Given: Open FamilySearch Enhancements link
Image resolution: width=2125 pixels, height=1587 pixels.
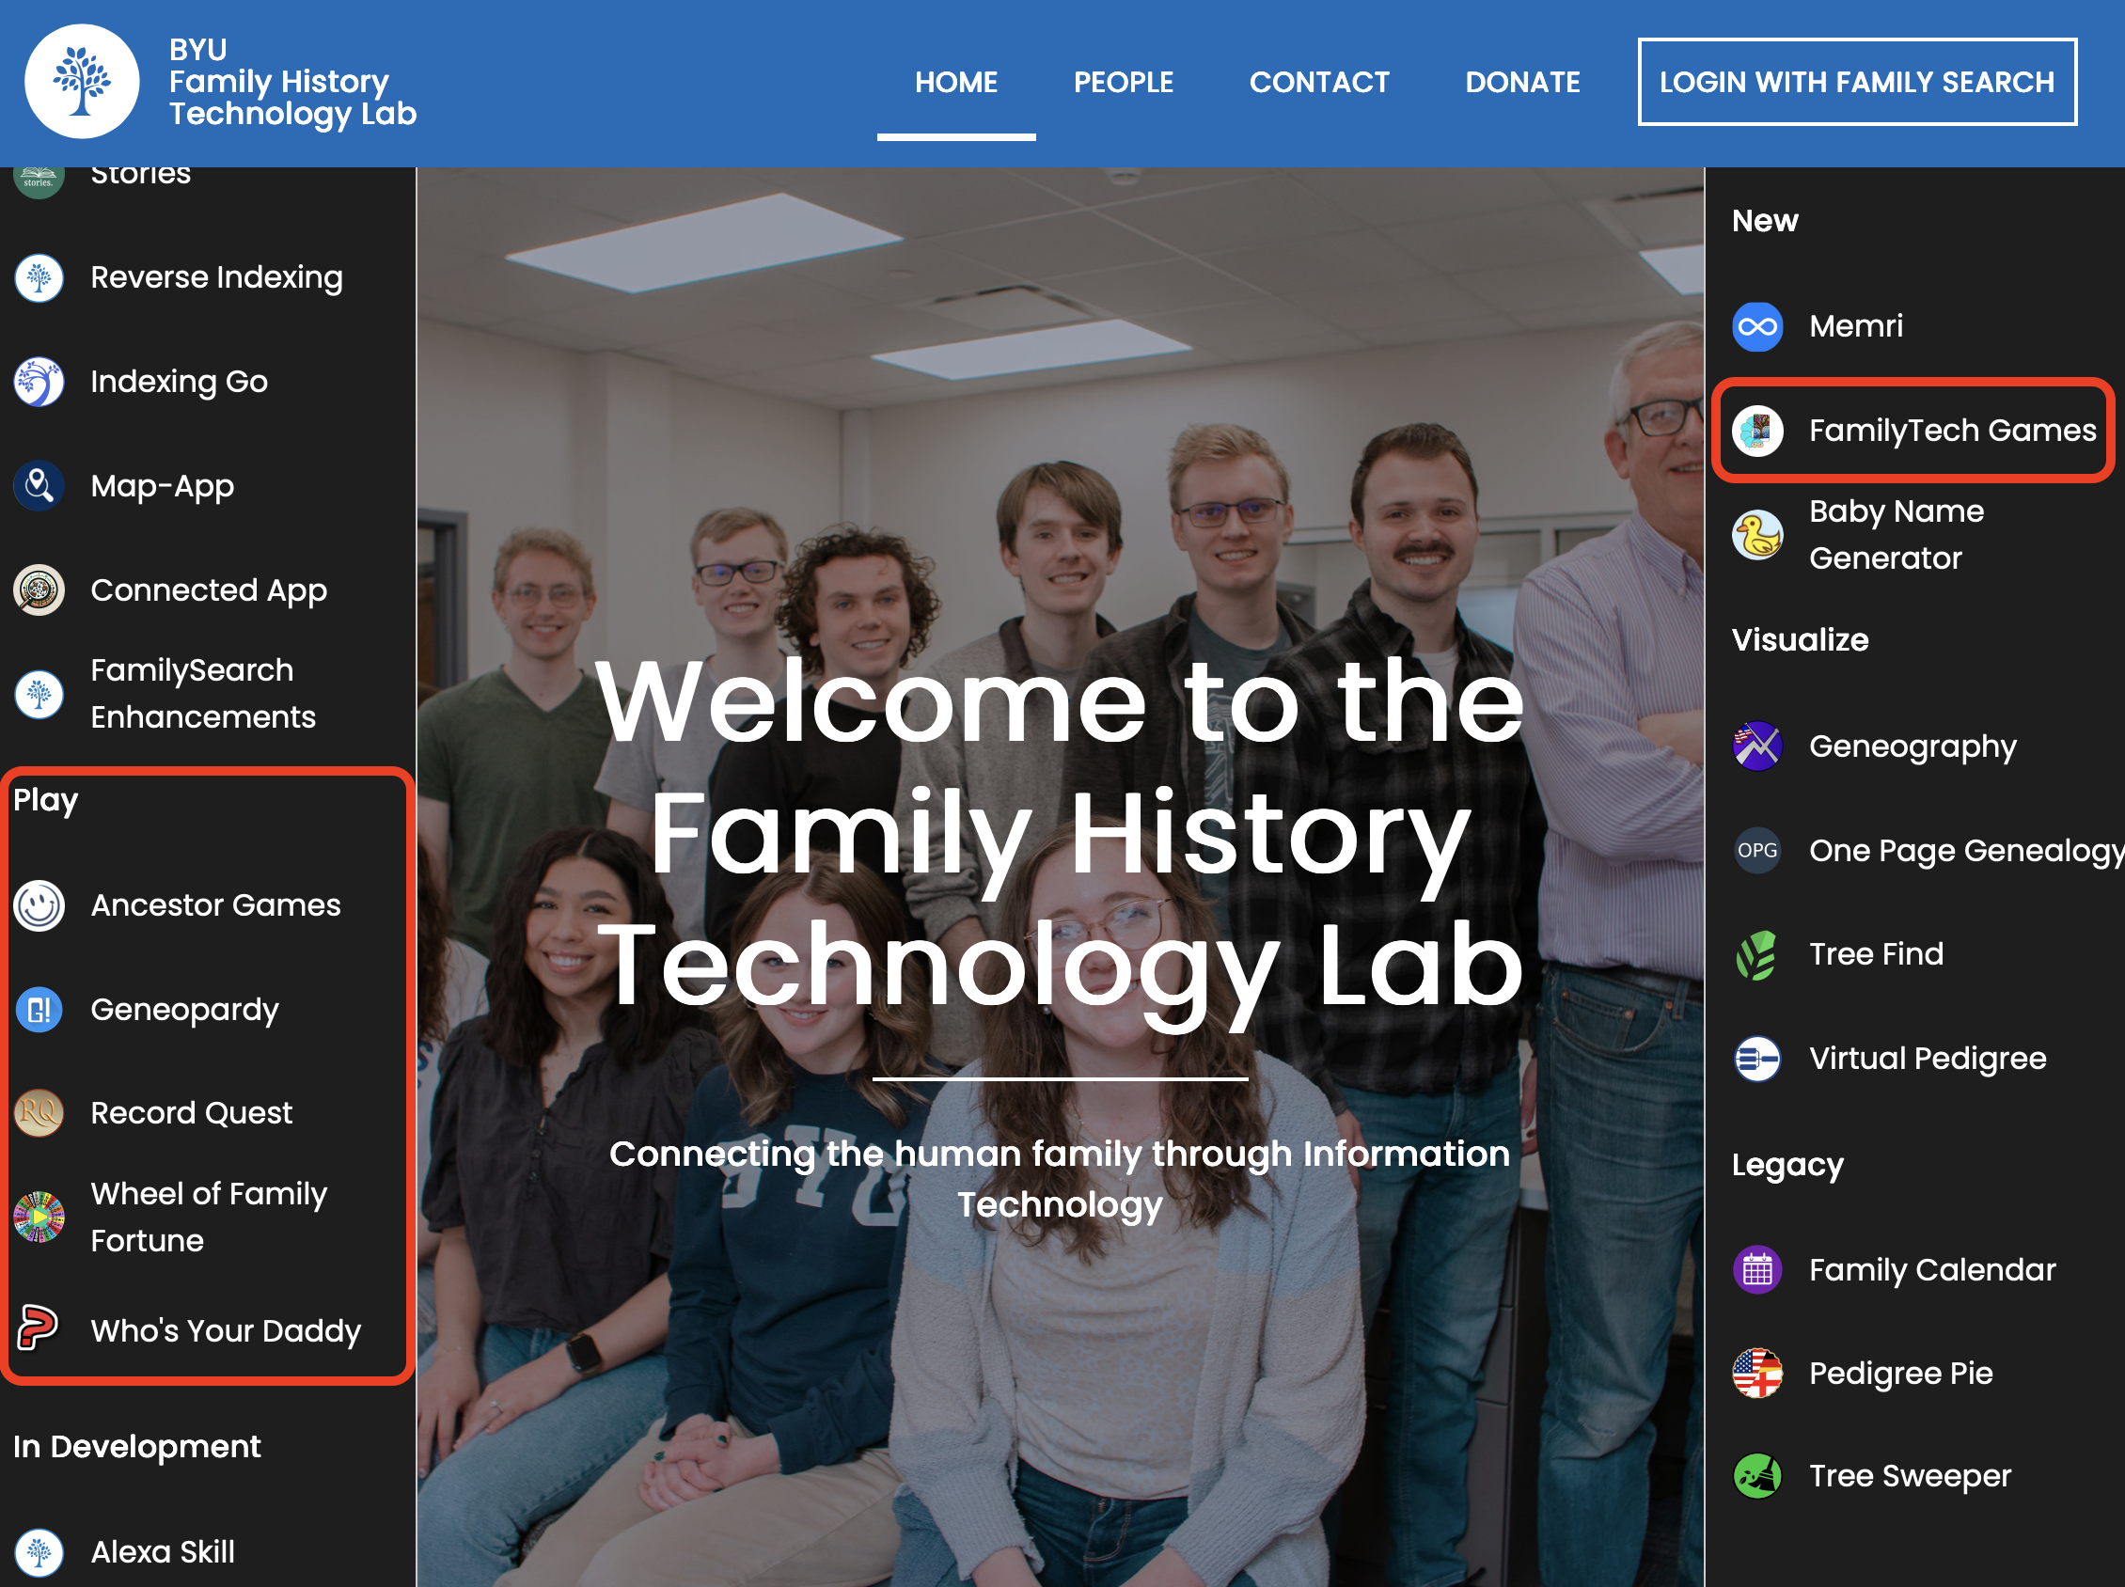Looking at the screenshot, I should pyautogui.click(x=203, y=694).
